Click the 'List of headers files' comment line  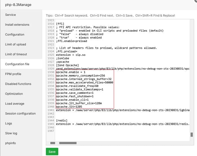(106, 48)
